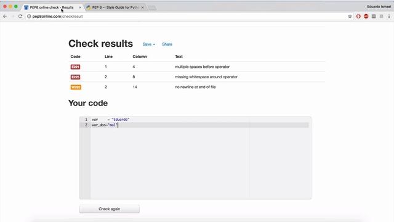Open Eduardo Ismael profile button
Image resolution: width=394 pixels, height=222 pixels.
coord(379,7)
